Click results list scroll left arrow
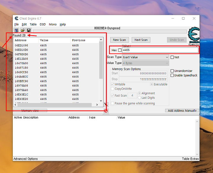 15,105
